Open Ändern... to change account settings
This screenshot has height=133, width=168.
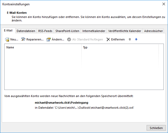[48, 39]
